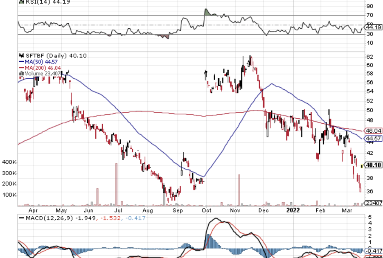Click the blue MA(50) line swatch
The image size is (383, 258).
coord(22,62)
